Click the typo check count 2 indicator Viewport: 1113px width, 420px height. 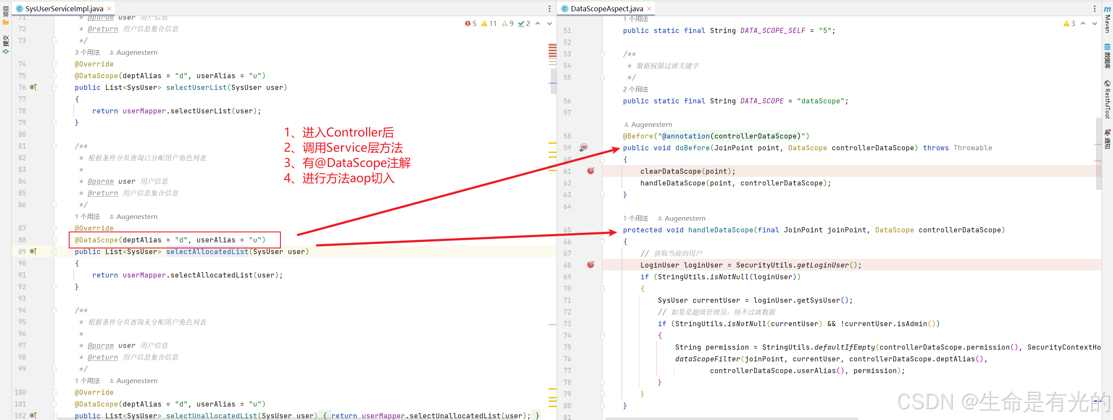(524, 23)
